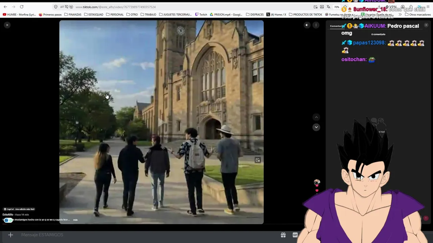
Task: Click the '0 comentario' text
Action: click(378, 34)
